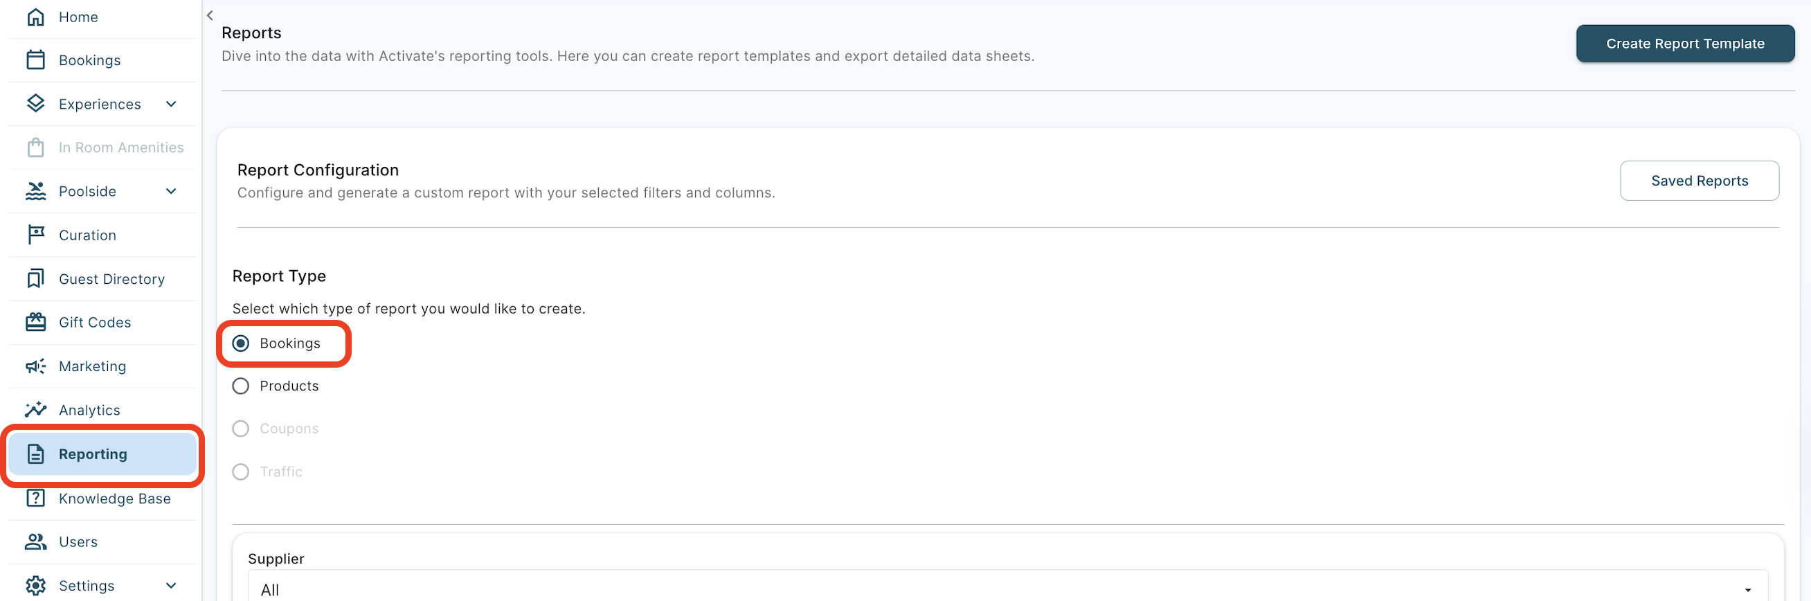Click the Gift Codes gift card icon
This screenshot has width=1811, height=601.
point(35,323)
